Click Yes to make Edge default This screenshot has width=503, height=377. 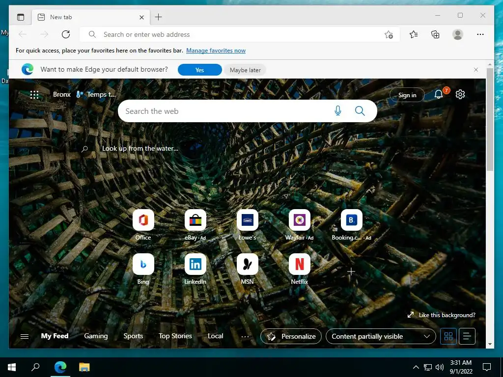[199, 70]
